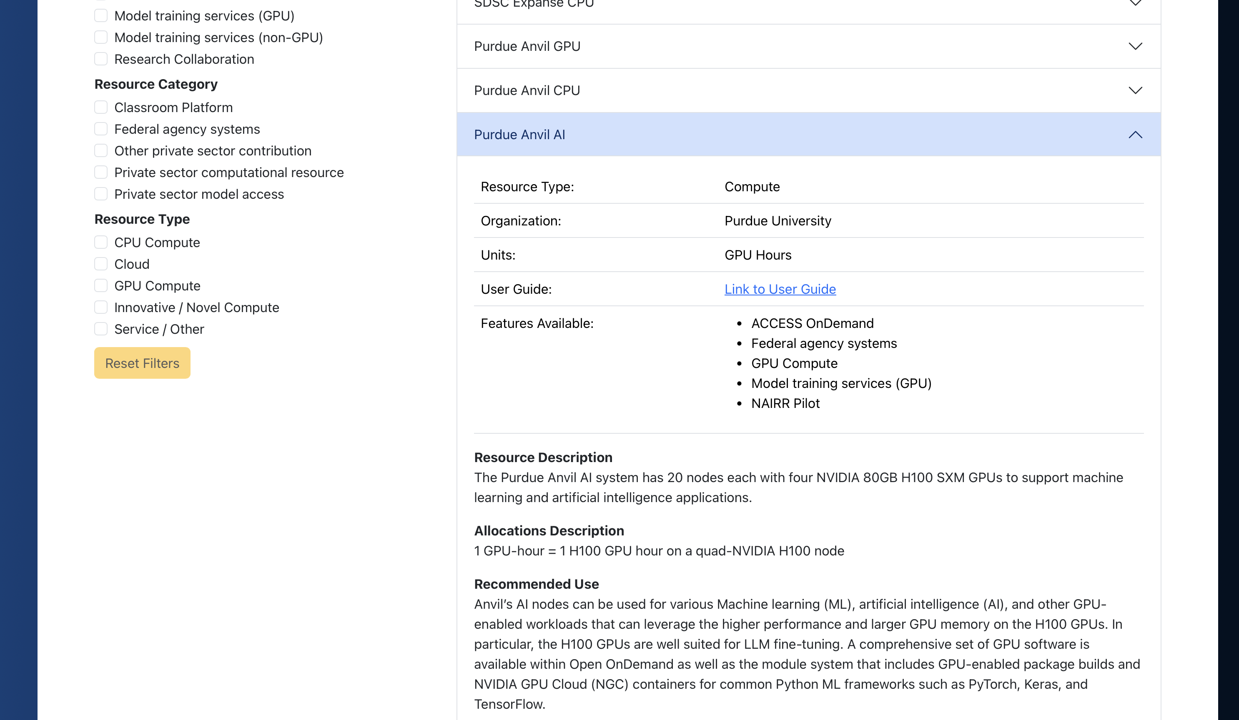The width and height of the screenshot is (1239, 720).
Task: Expand the SDSC Expanse CPU chevron
Action: [x=1135, y=4]
